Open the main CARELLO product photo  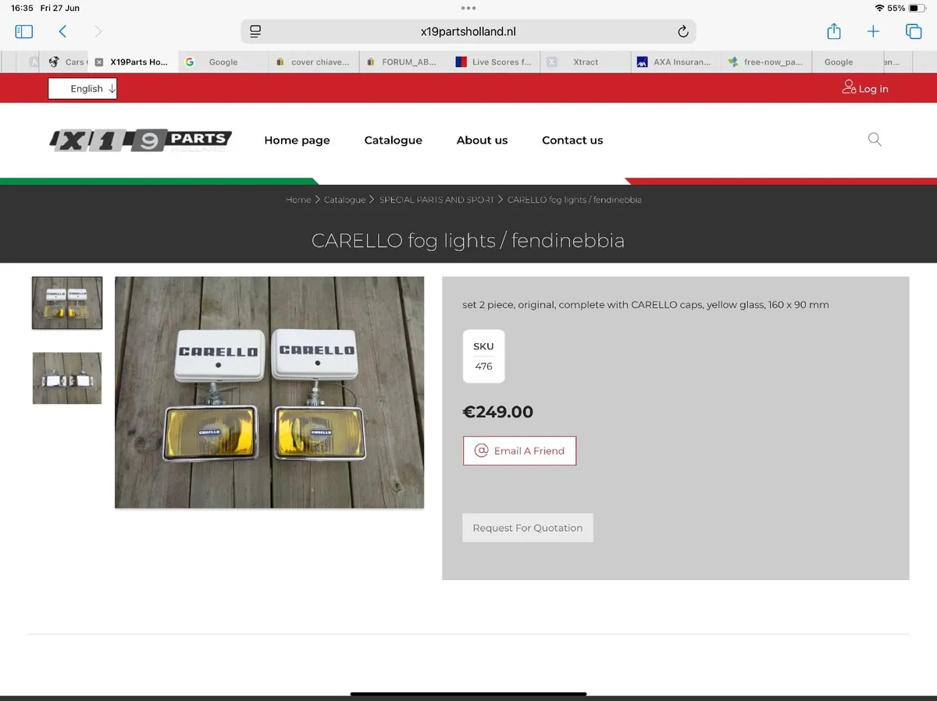[x=269, y=392]
